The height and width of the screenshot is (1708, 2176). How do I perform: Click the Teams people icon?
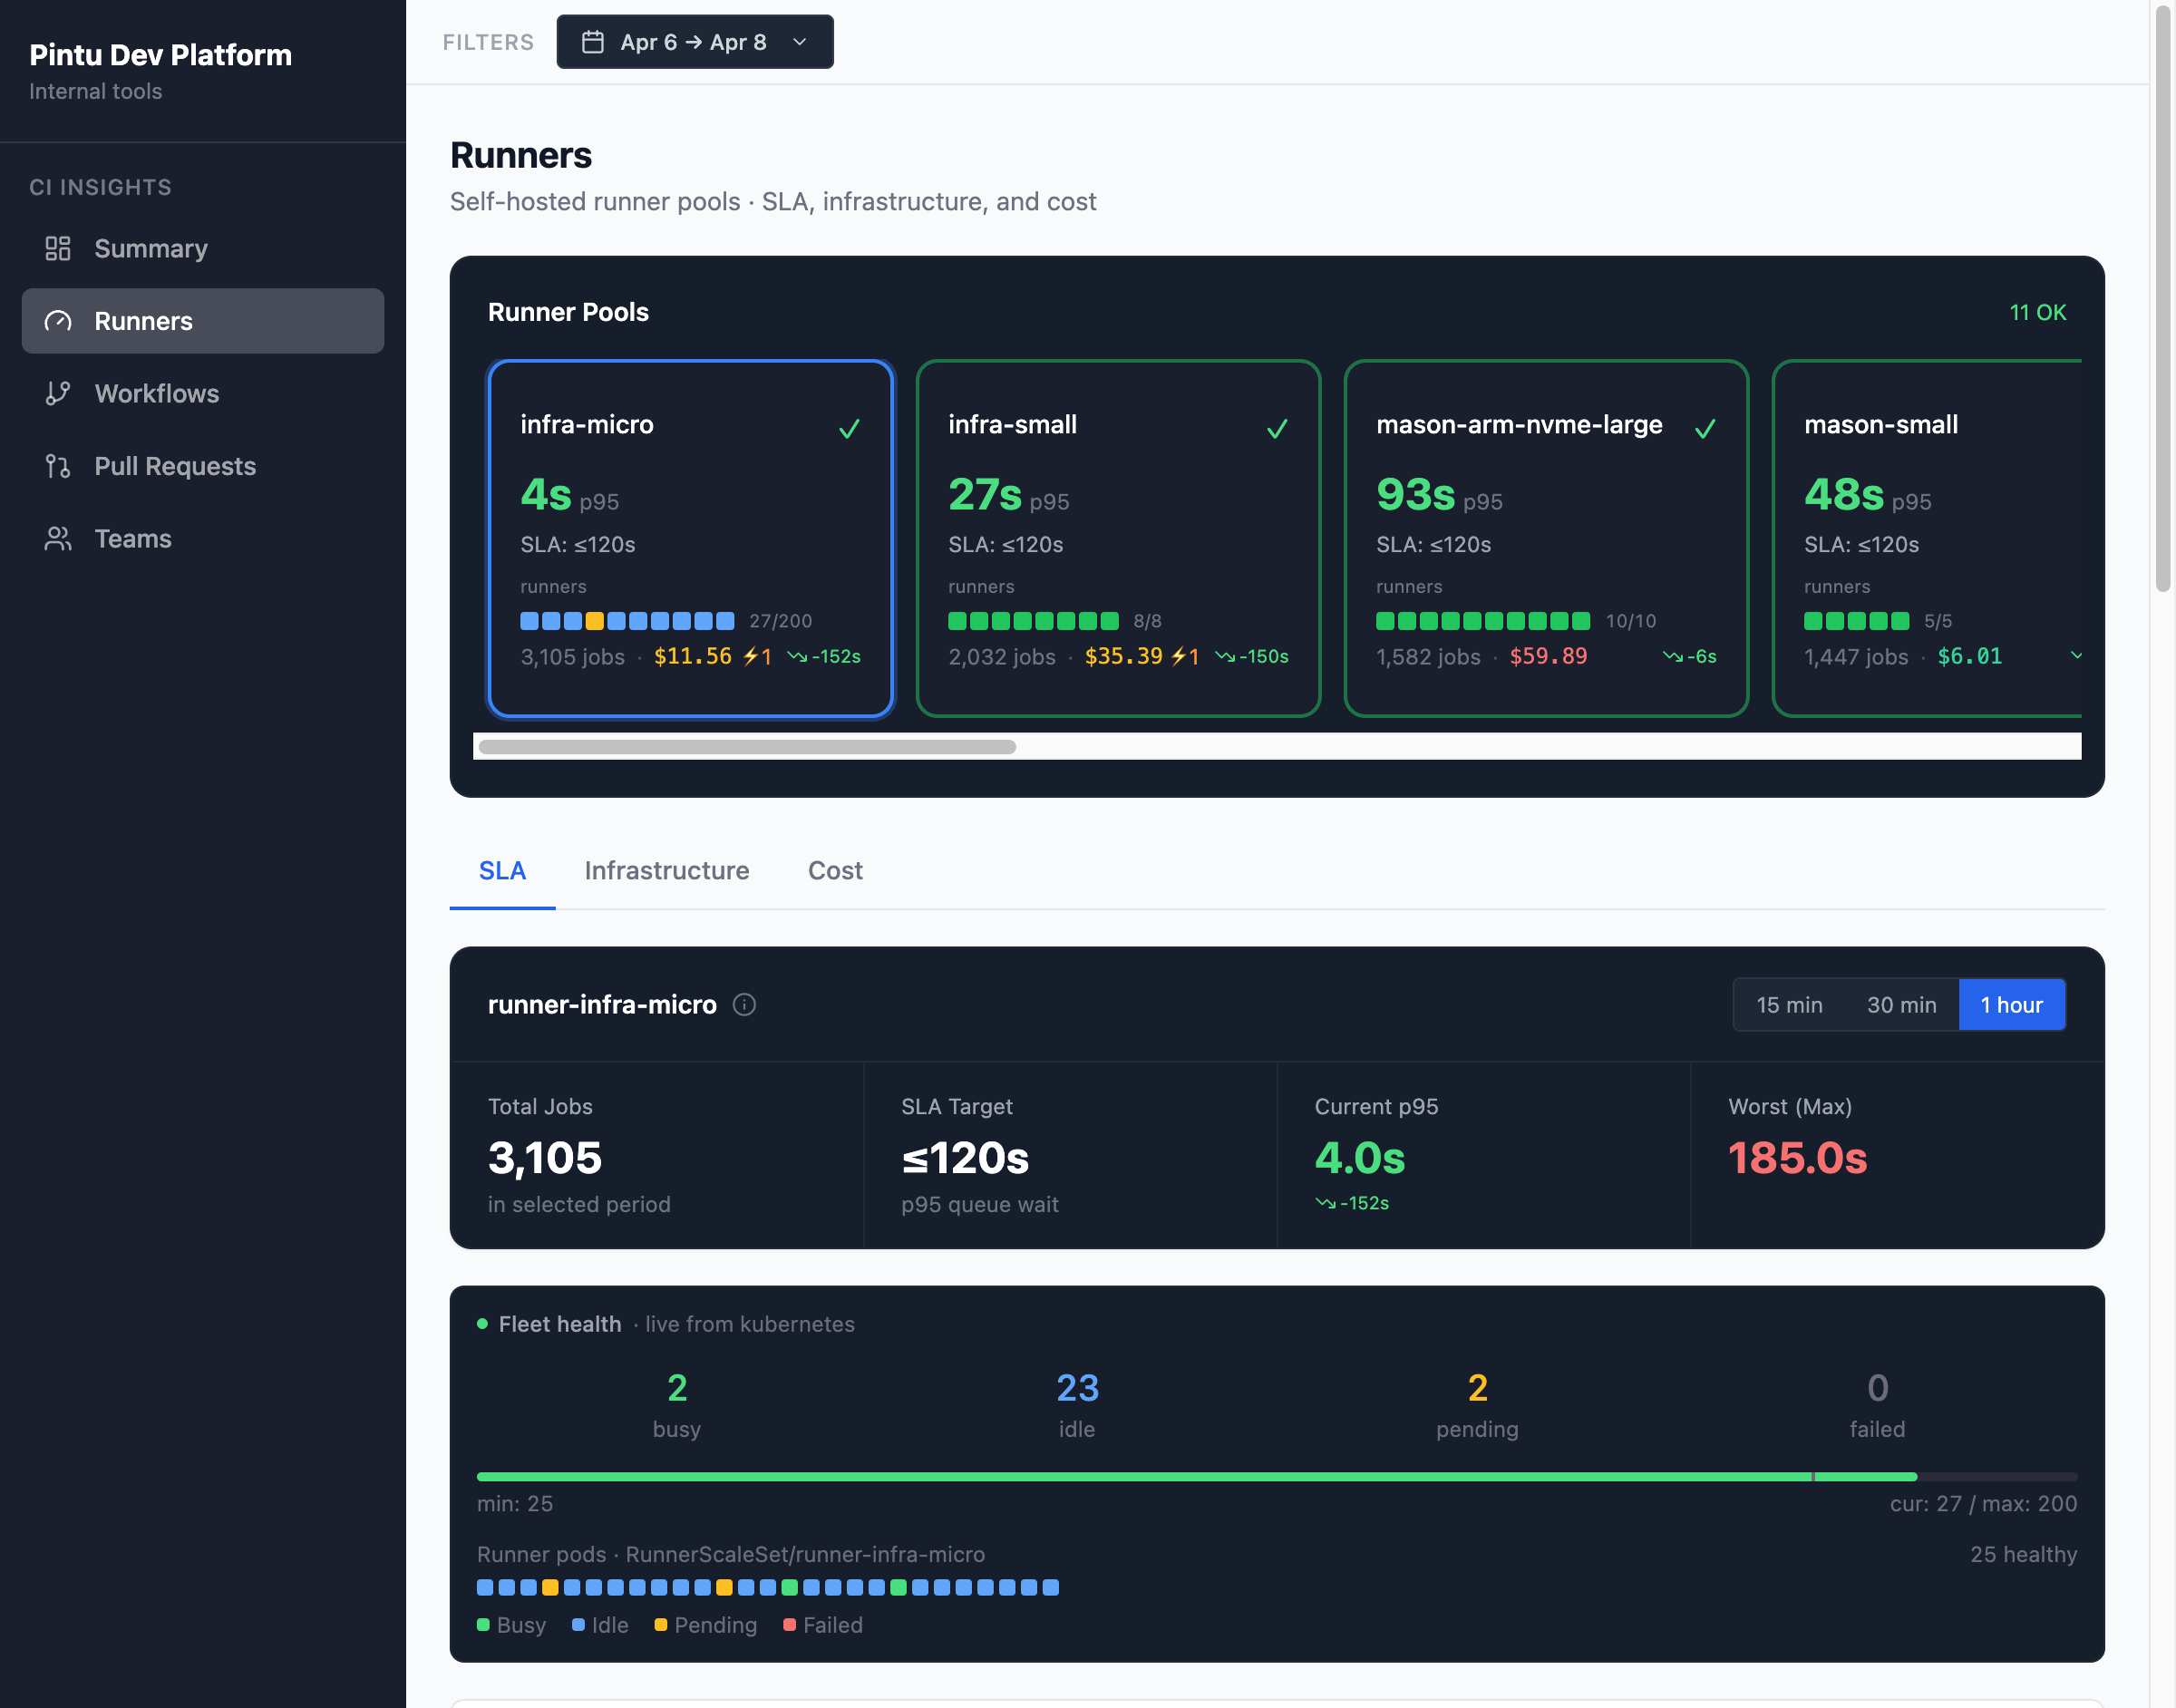click(x=58, y=539)
